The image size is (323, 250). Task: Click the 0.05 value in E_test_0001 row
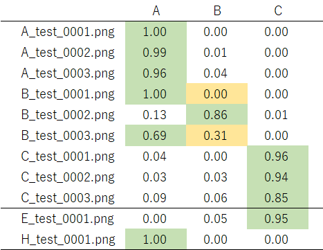click(215, 219)
